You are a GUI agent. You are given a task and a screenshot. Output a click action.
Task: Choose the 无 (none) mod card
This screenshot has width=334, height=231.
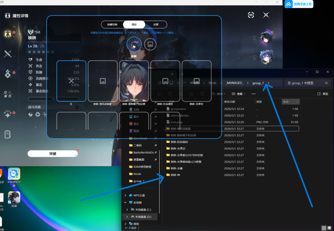pos(71,81)
